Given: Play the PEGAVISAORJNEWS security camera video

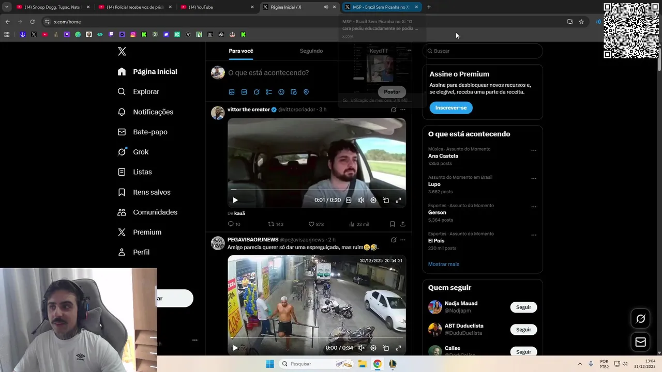Looking at the screenshot, I should click(x=235, y=348).
